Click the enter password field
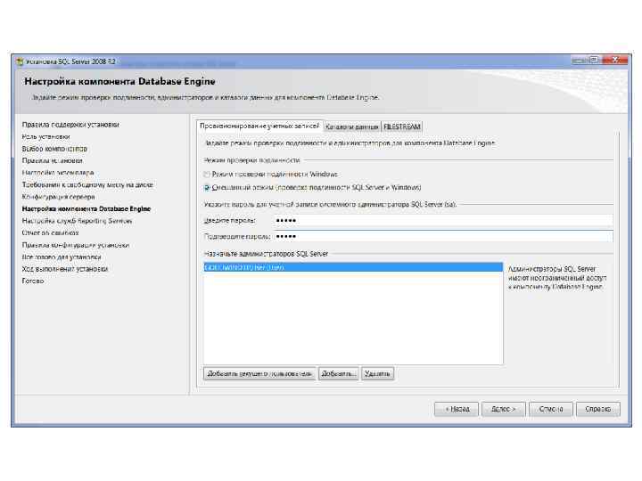 [x=442, y=221]
